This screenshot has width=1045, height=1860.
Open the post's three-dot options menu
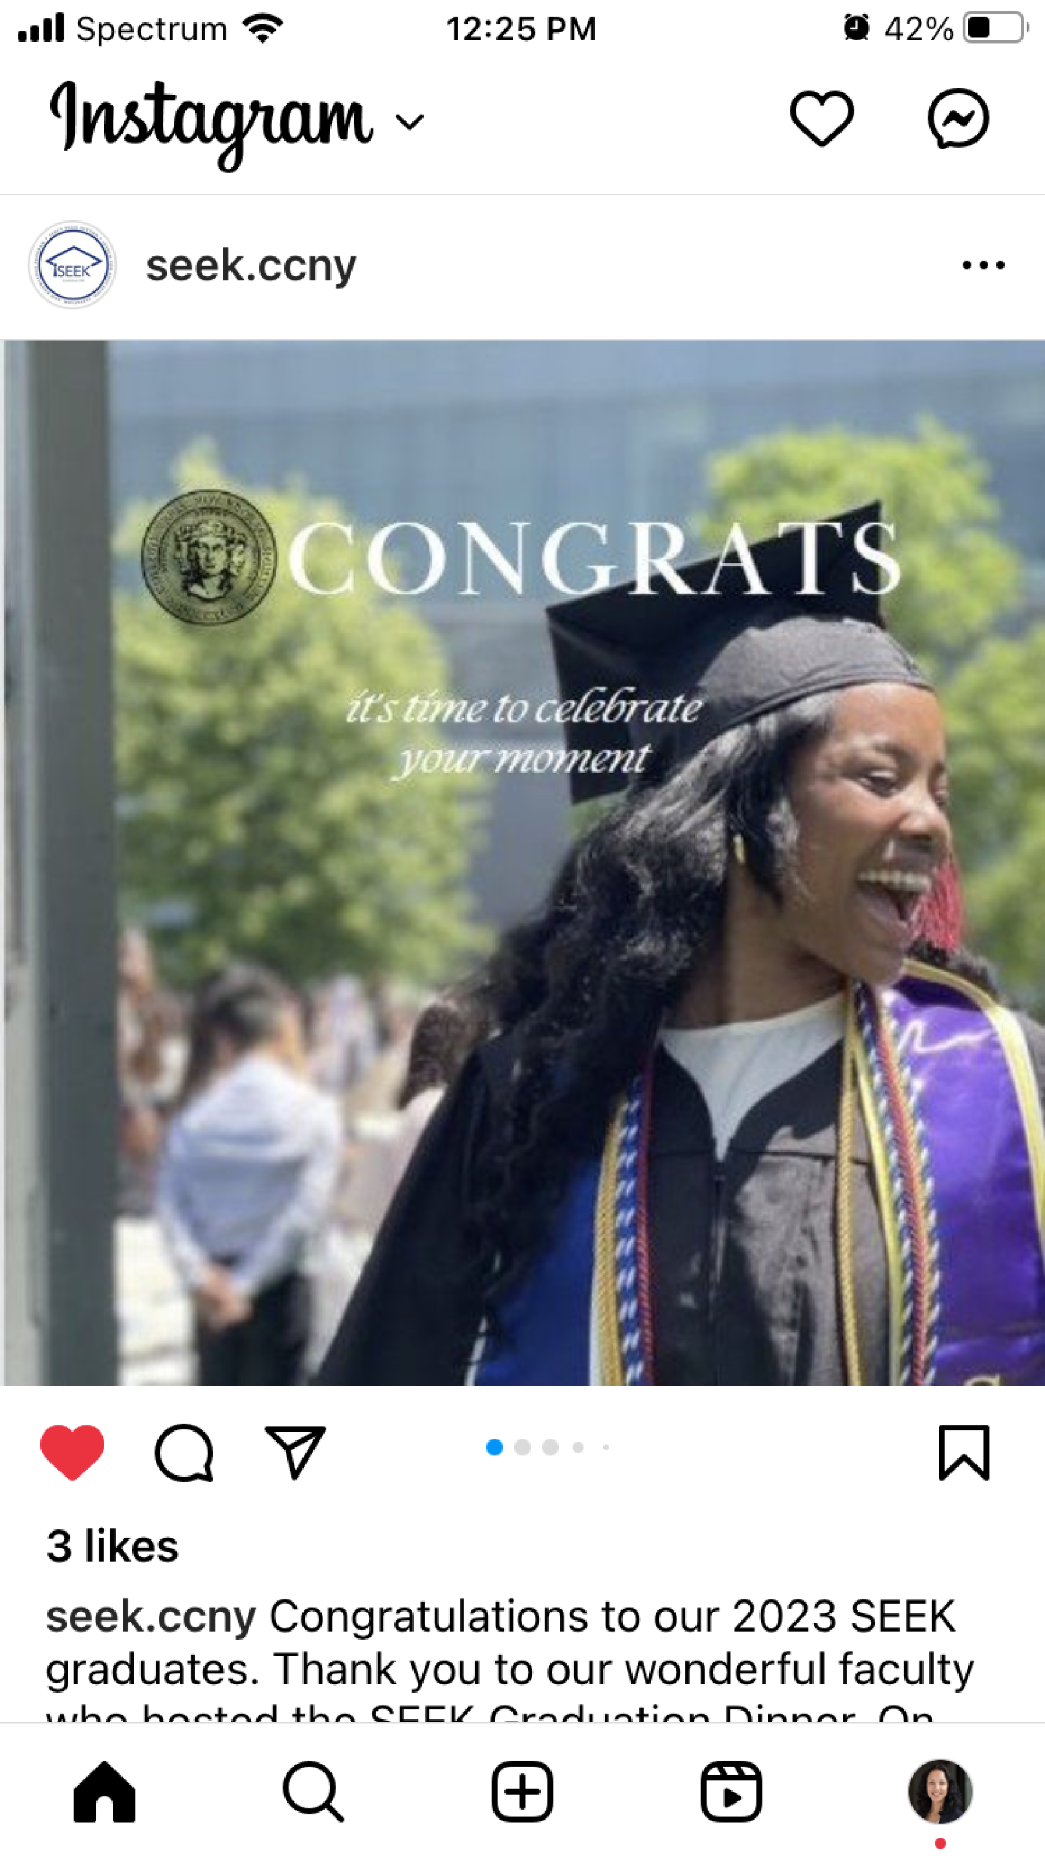[x=983, y=266]
